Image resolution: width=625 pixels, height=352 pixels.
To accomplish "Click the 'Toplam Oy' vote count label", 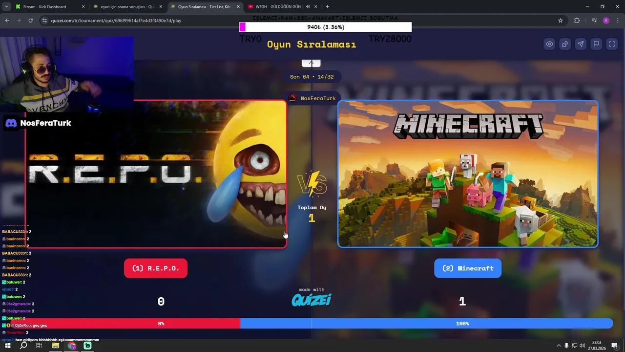I will 312,207.
